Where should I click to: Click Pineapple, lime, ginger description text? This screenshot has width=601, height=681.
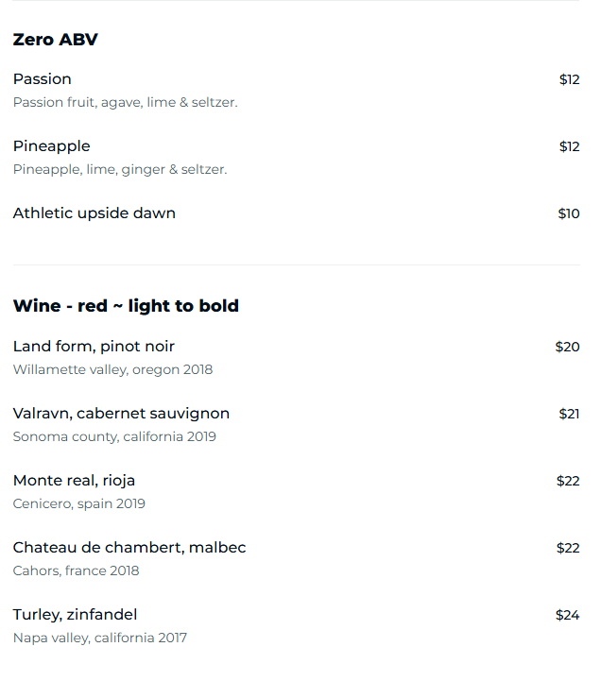[x=120, y=169]
